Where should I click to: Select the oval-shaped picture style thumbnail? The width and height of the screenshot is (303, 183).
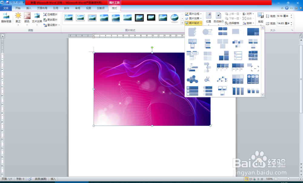coord(175,18)
